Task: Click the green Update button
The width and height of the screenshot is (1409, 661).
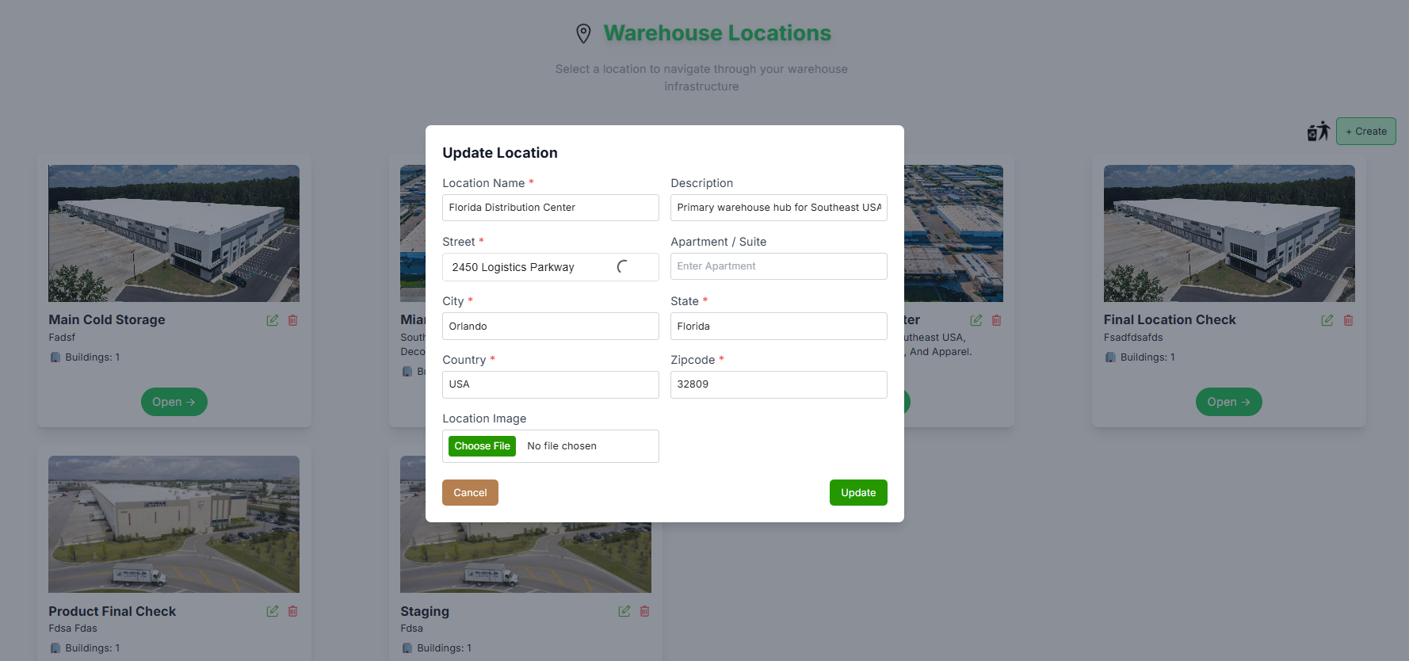Action: [858, 492]
